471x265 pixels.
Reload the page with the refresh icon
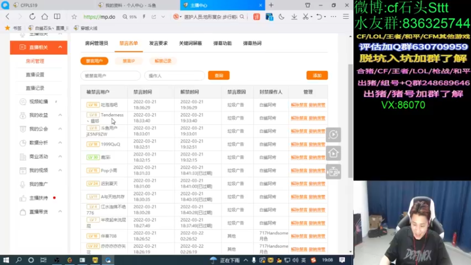(x=32, y=17)
